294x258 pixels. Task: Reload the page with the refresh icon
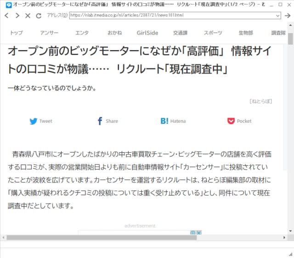tap(39, 16)
